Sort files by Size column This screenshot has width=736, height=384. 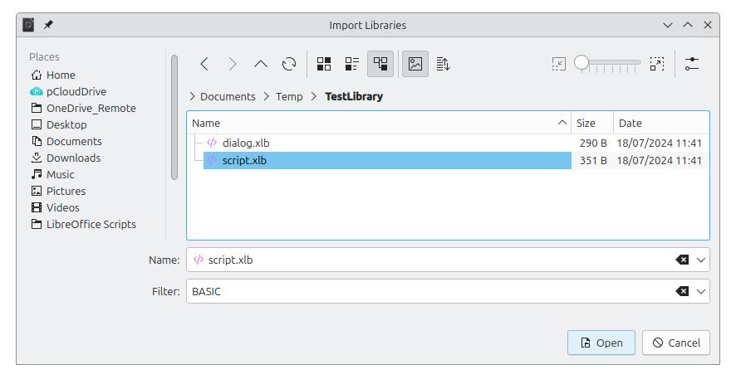coord(592,124)
